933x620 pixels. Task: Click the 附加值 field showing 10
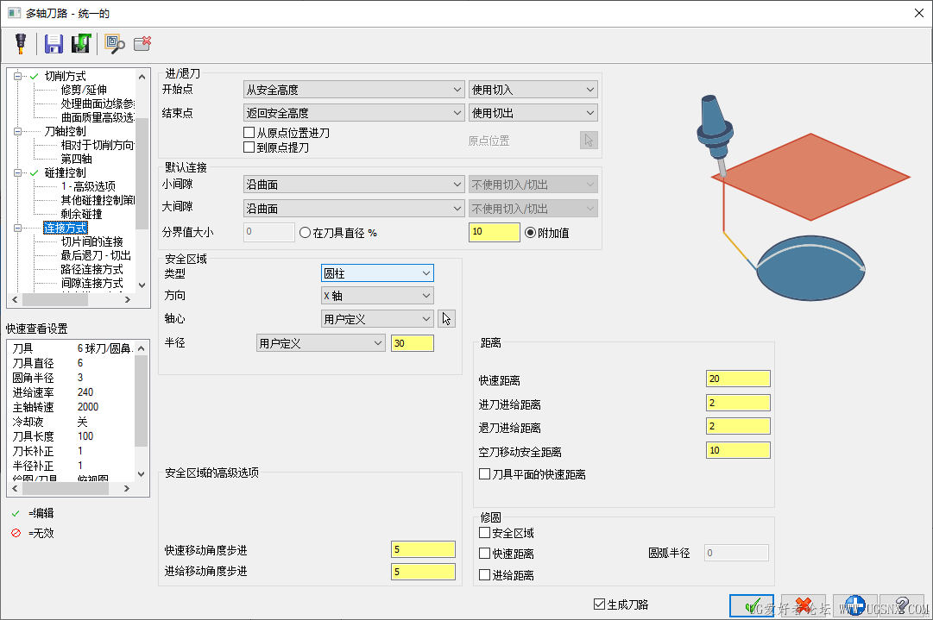click(x=495, y=232)
